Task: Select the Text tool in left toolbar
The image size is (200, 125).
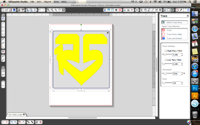Action: (x=3, y=52)
